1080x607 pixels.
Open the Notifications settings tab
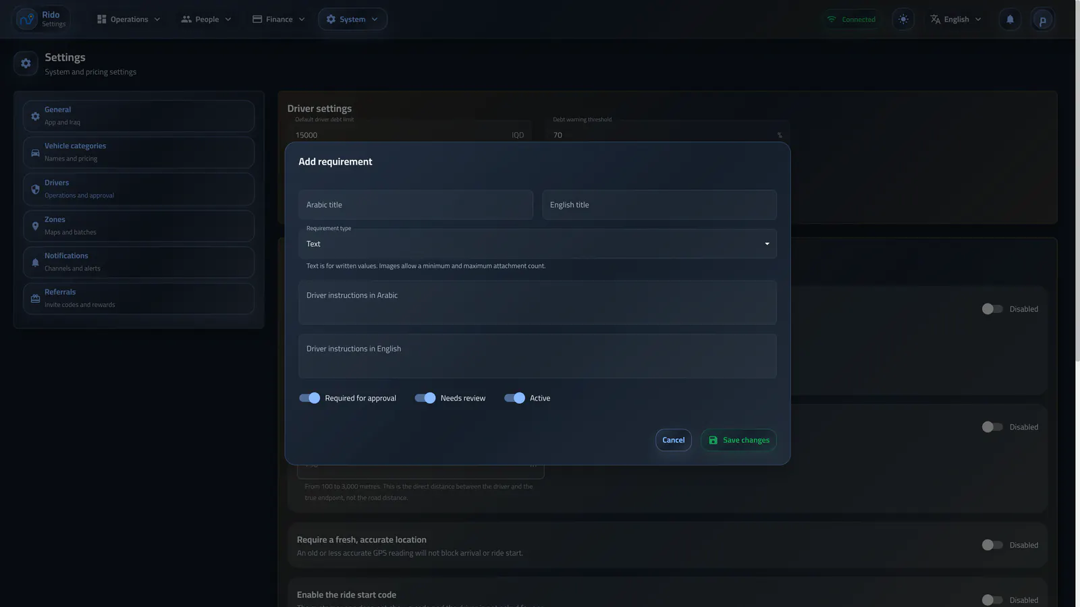click(138, 262)
